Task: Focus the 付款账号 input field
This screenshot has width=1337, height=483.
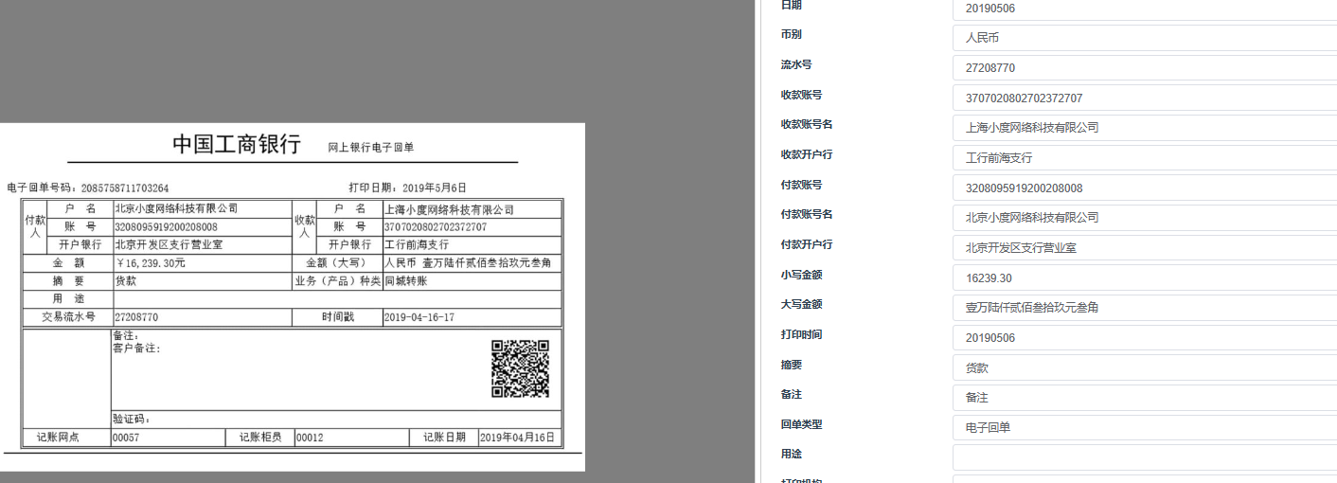Action: pyautogui.click(x=1145, y=188)
